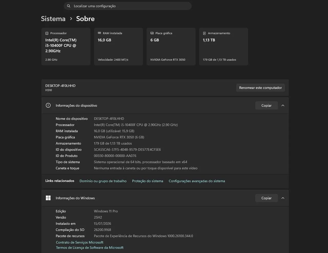Select the Armazenamento summary card
Image resolution: width=328 pixels, height=253 pixels.
coord(223,47)
